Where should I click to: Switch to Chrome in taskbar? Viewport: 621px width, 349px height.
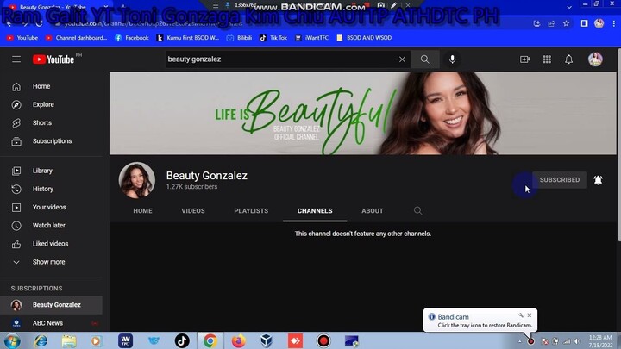[x=210, y=340]
